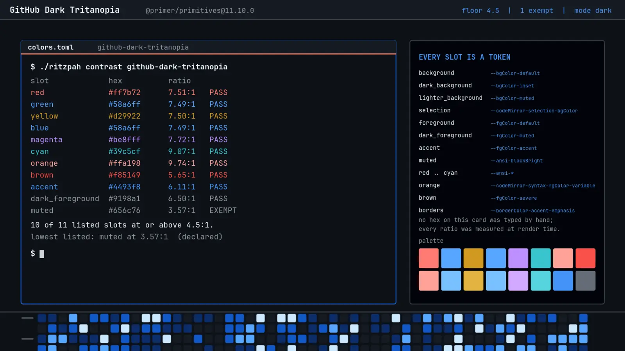
Task: Switch to the colors.toml tab
Action: pos(50,47)
